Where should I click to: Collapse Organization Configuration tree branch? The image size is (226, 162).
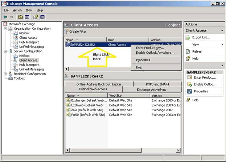pos(5,29)
